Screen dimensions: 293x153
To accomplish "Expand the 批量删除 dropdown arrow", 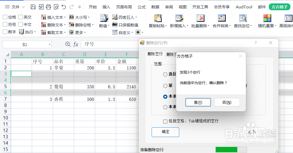I will click(x=209, y=26).
